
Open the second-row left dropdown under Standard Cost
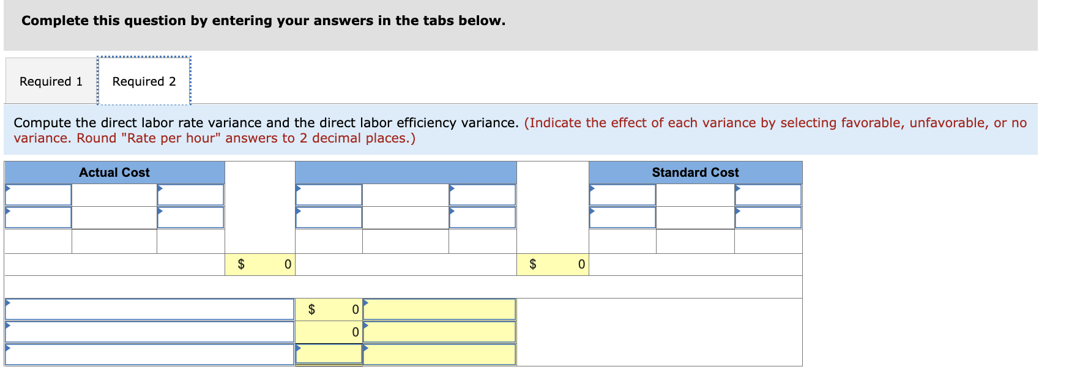coord(622,217)
